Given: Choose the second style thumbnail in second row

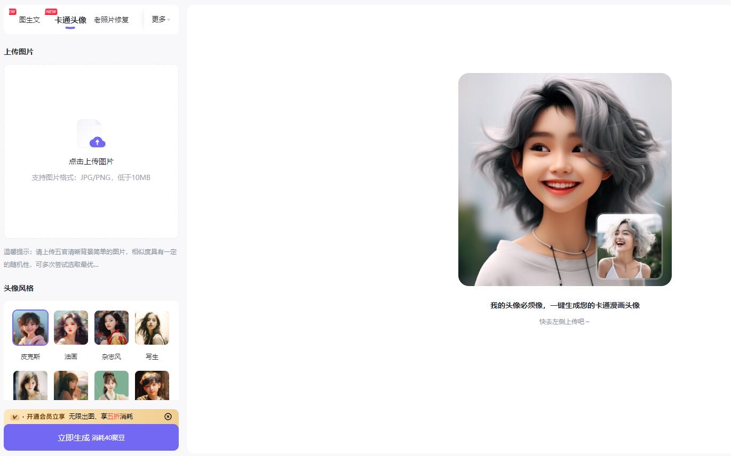Looking at the screenshot, I should pos(71,386).
